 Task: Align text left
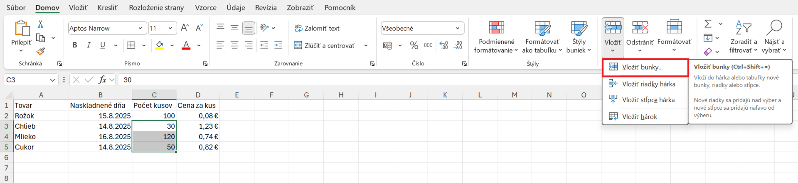[x=220, y=45]
